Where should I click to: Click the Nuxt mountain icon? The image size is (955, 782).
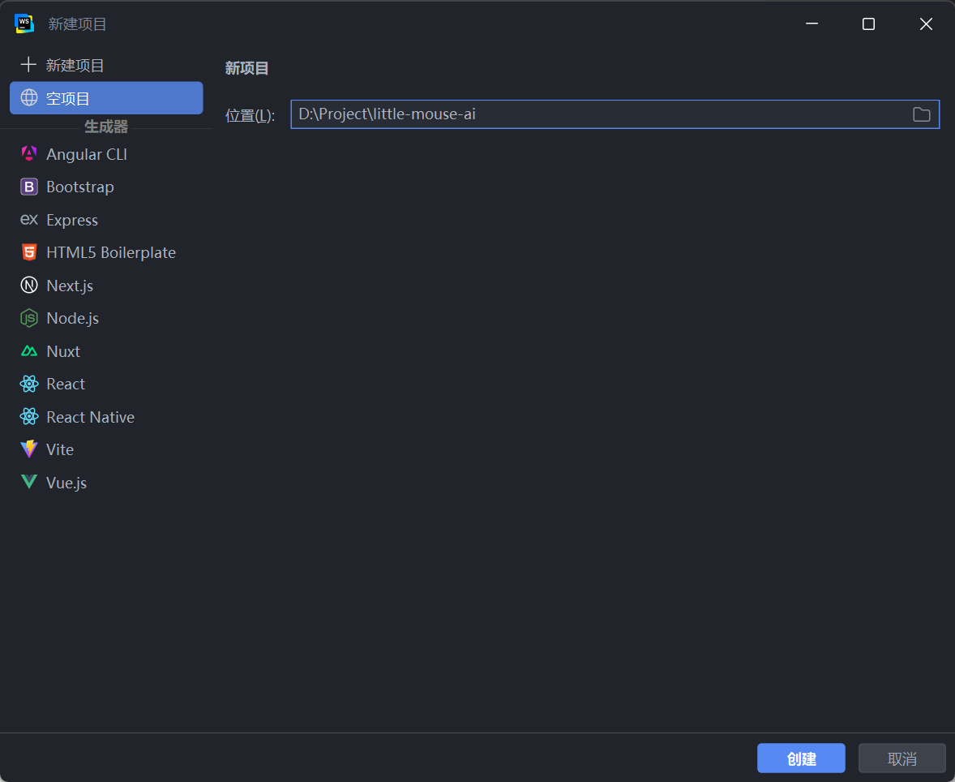coord(29,350)
